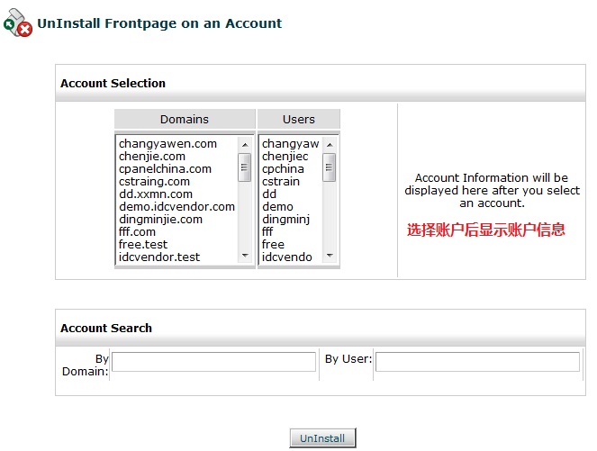The image size is (597, 451).
Task: Click Domains list scroll-up arrow
Action: click(245, 145)
